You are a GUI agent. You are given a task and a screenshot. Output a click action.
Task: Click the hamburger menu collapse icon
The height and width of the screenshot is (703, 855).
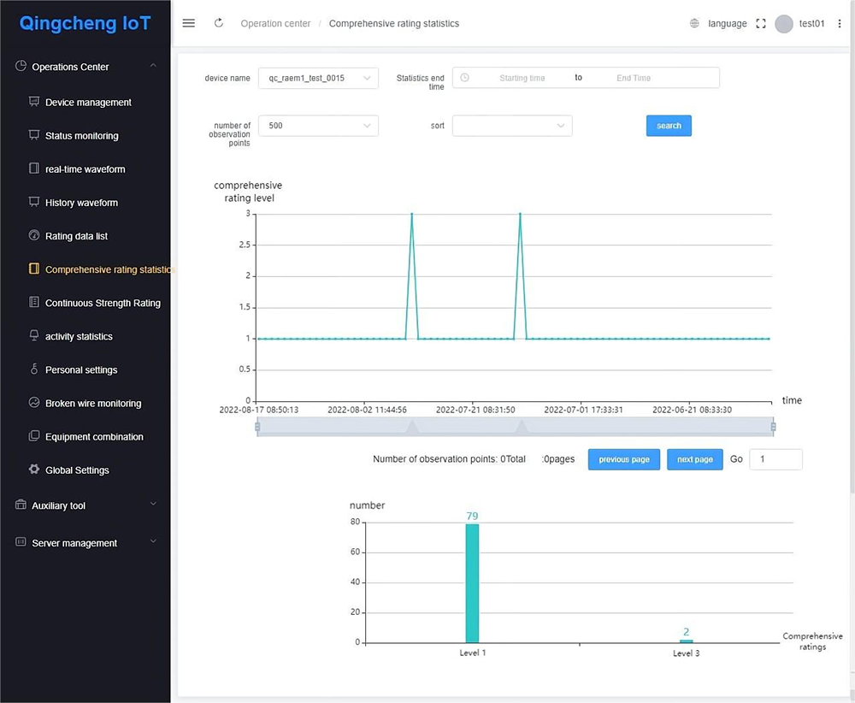coord(189,23)
